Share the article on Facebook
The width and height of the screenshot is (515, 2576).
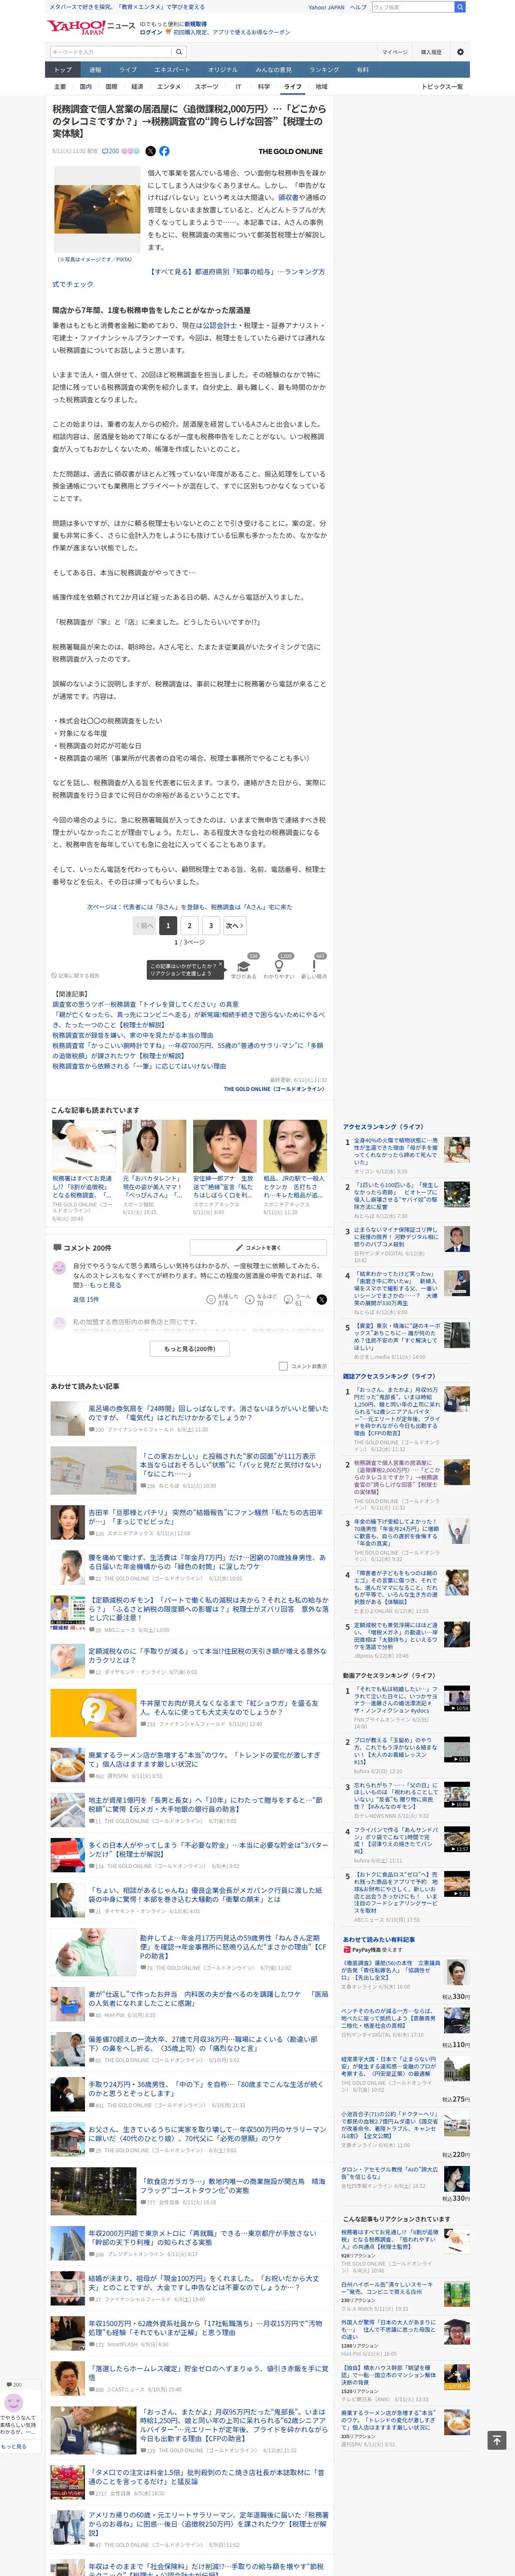164,151
